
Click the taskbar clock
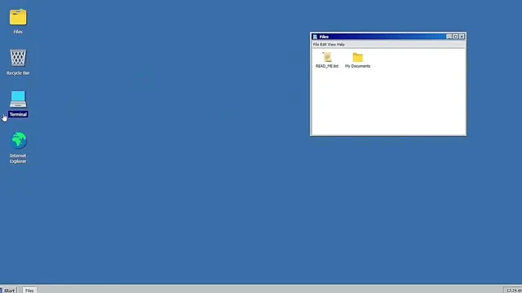point(513,291)
